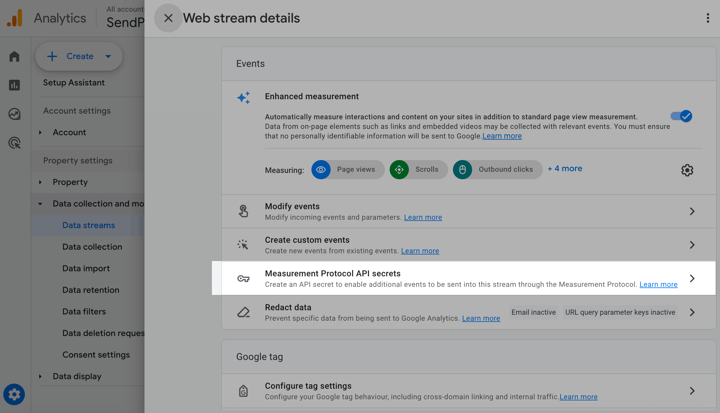The height and width of the screenshot is (413, 720).
Task: Click the Outbound clicks measuring chip
Action: pyautogui.click(x=498, y=170)
